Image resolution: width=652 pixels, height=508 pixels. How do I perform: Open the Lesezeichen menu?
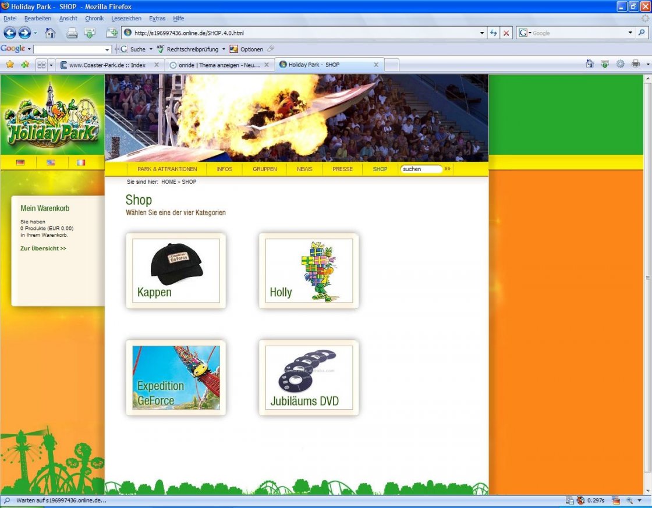click(126, 18)
